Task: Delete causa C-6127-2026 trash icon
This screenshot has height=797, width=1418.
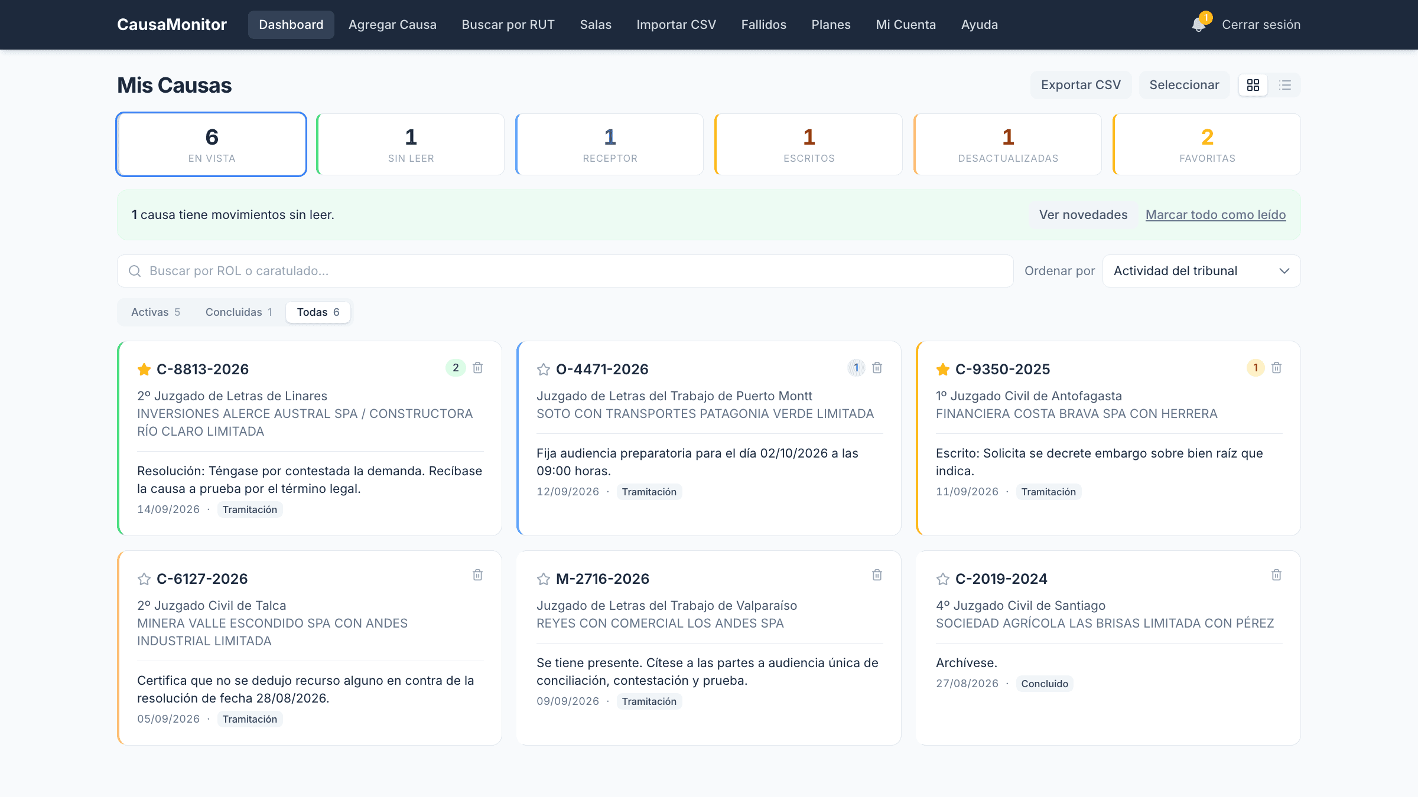Action: (478, 575)
